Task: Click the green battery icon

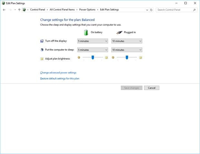Action: 86,32
